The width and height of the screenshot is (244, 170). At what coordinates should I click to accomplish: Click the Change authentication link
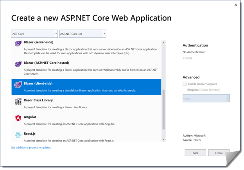[x=188, y=58]
